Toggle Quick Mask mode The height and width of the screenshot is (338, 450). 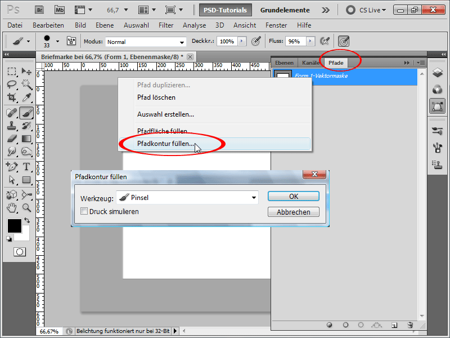pyautogui.click(x=20, y=252)
